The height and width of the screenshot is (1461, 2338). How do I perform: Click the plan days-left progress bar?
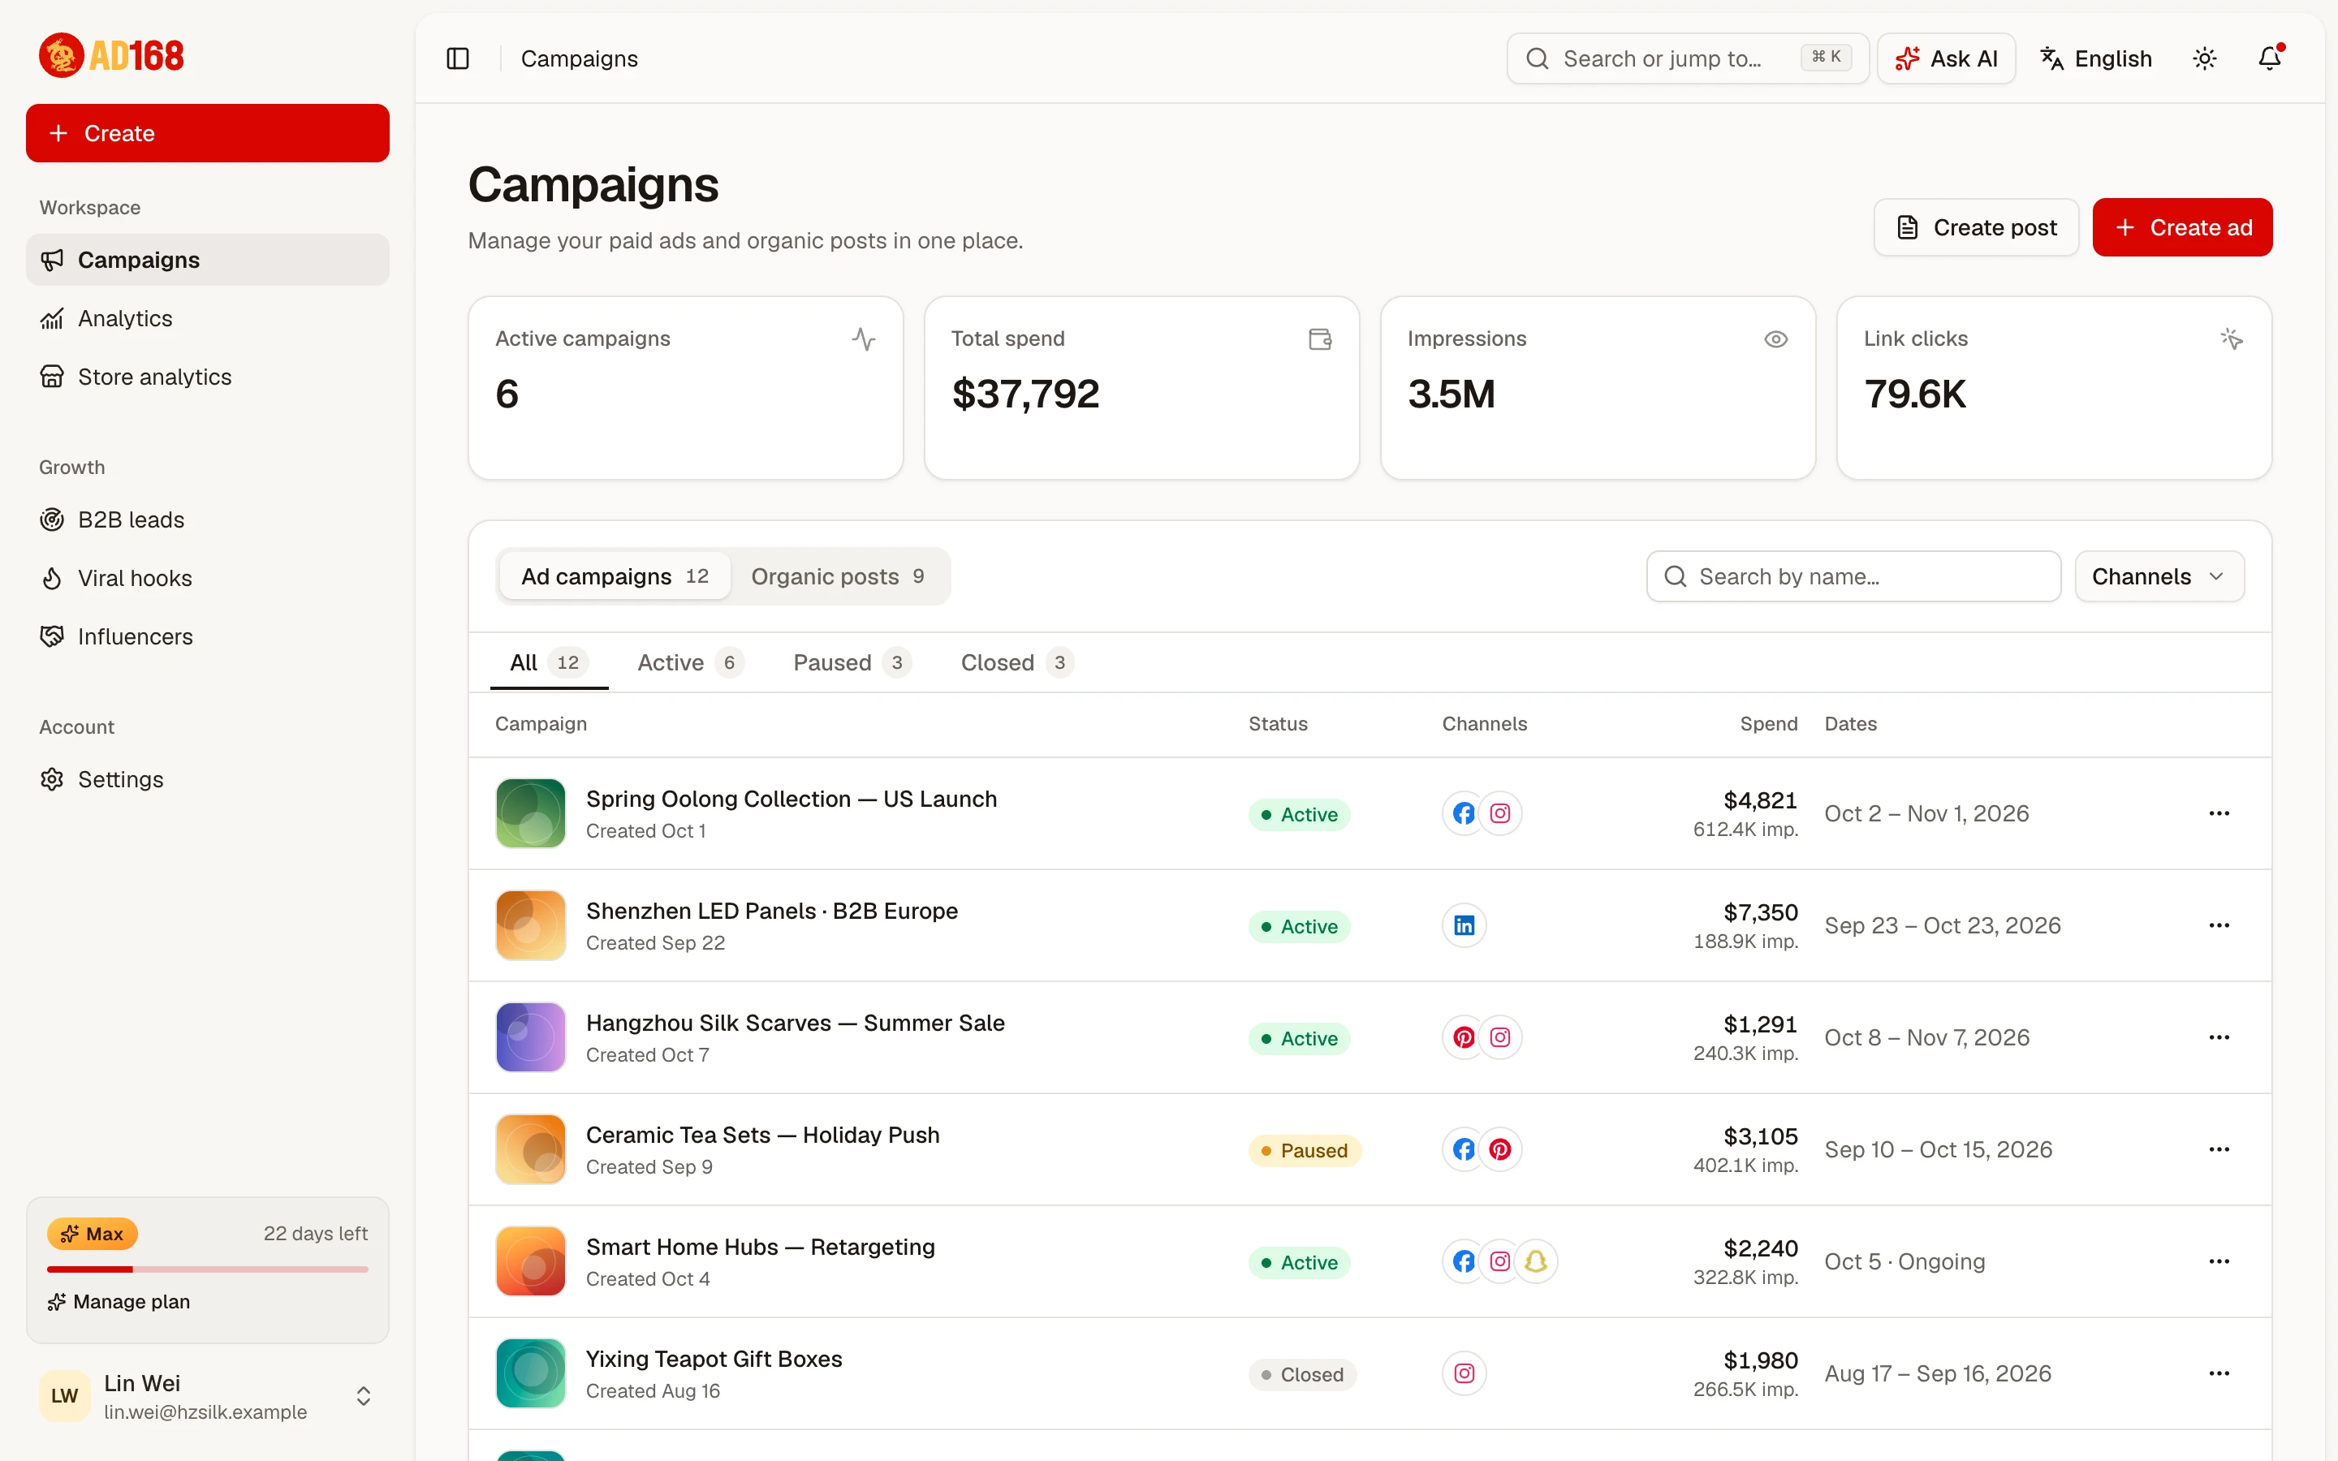click(208, 1269)
